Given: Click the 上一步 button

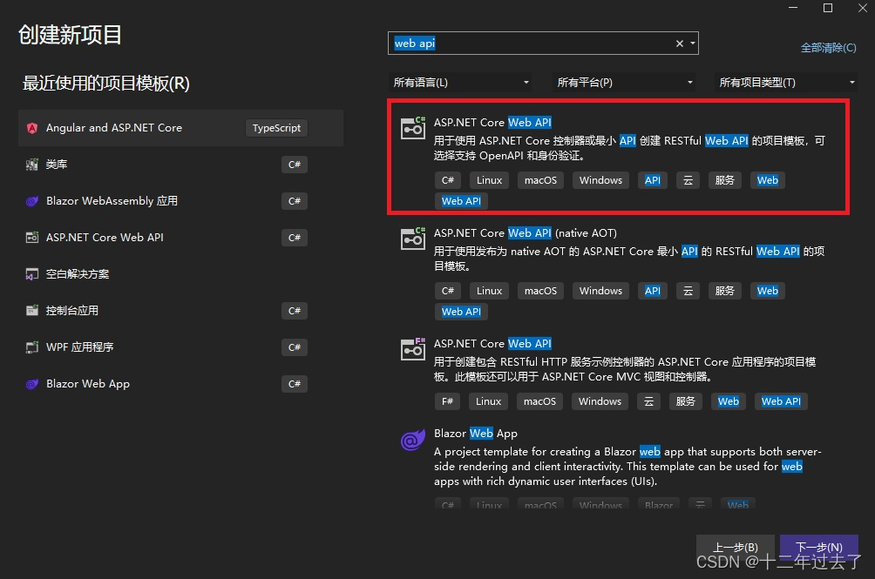Looking at the screenshot, I should (735, 548).
